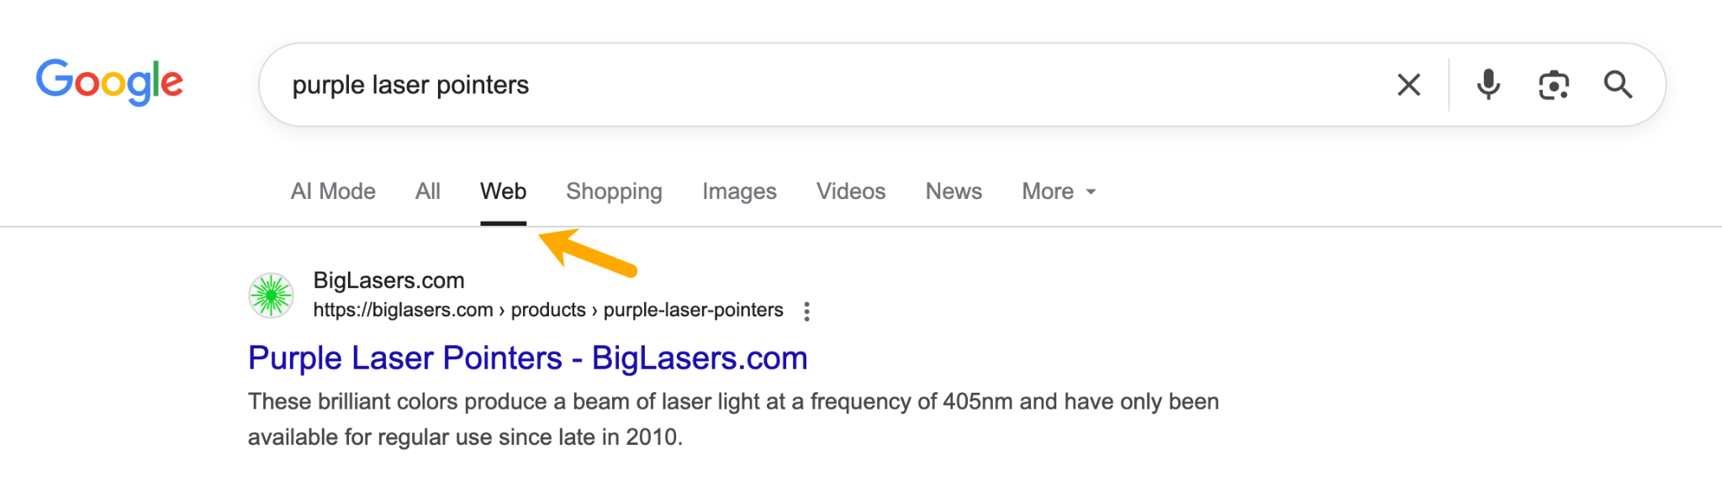Viewport: 1722px width, 491px height.
Task: Click the Google logo
Action: 109,81
